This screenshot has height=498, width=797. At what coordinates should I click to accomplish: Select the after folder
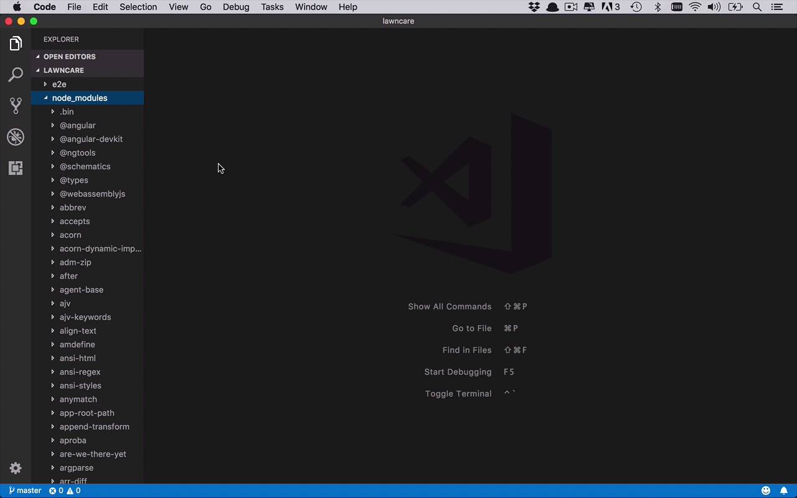[x=68, y=276]
